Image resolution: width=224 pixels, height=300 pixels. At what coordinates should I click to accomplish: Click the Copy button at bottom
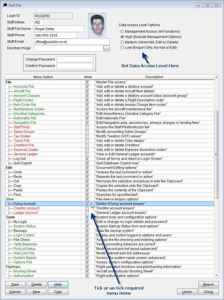pyautogui.click(x=58, y=292)
